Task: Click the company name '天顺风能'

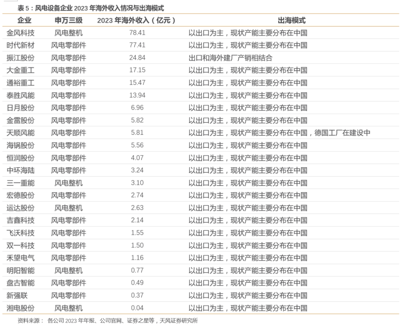Action: (x=20, y=133)
